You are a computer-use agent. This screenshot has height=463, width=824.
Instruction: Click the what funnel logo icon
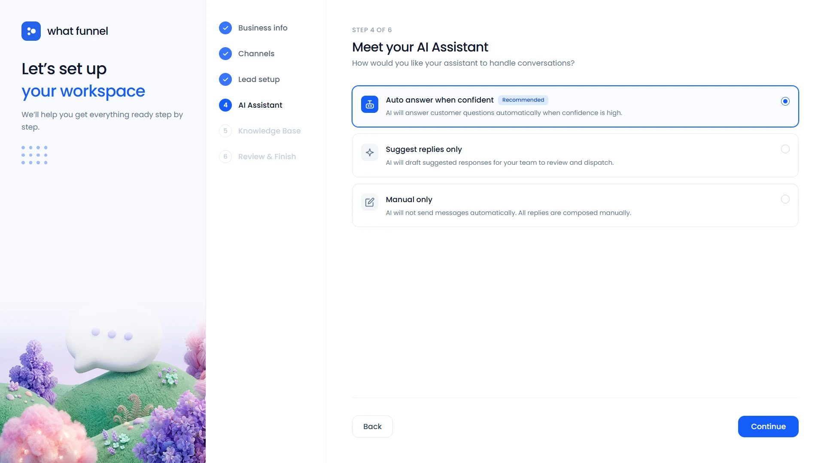click(x=31, y=31)
